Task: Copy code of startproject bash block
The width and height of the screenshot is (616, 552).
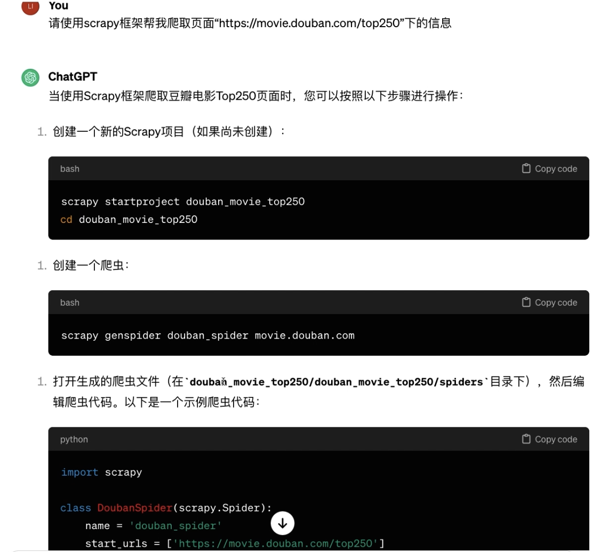Action: pyautogui.click(x=549, y=169)
